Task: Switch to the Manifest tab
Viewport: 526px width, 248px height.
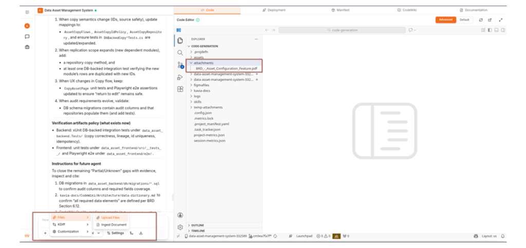Action: pos(341,10)
